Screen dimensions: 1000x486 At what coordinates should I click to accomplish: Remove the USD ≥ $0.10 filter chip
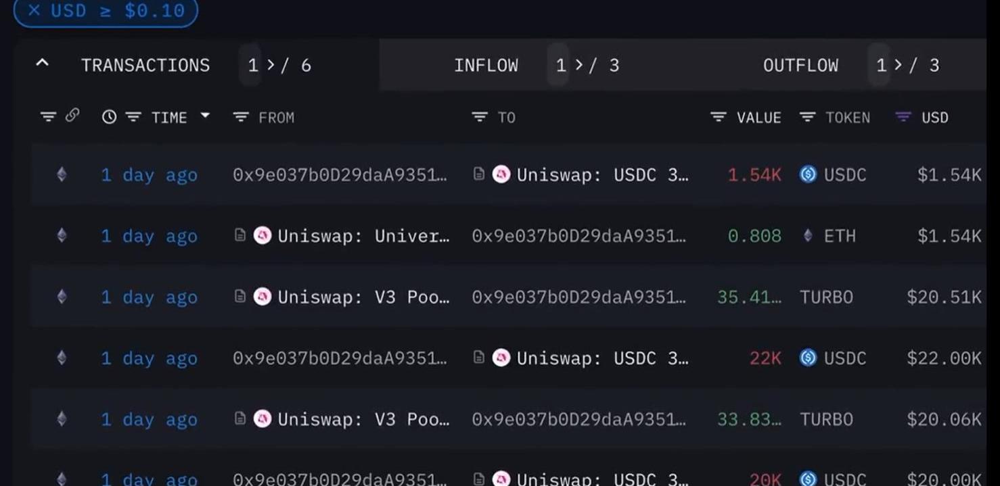coord(35,11)
